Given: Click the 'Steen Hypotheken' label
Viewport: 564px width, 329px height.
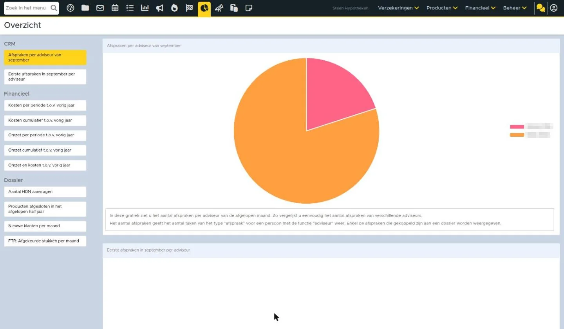Looking at the screenshot, I should (350, 8).
